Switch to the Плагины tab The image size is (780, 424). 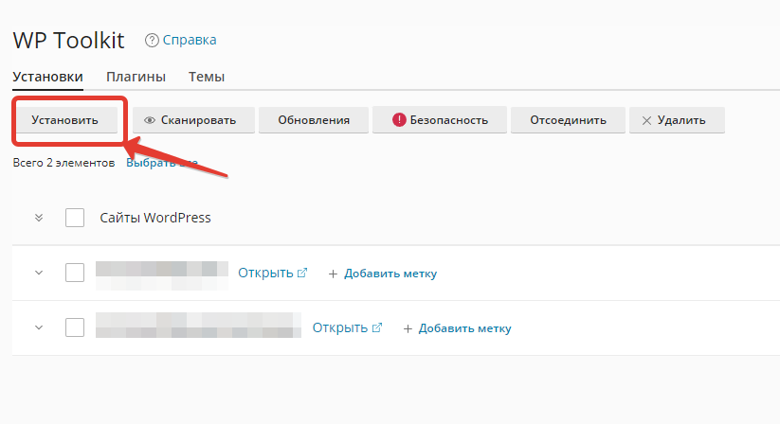(x=136, y=77)
